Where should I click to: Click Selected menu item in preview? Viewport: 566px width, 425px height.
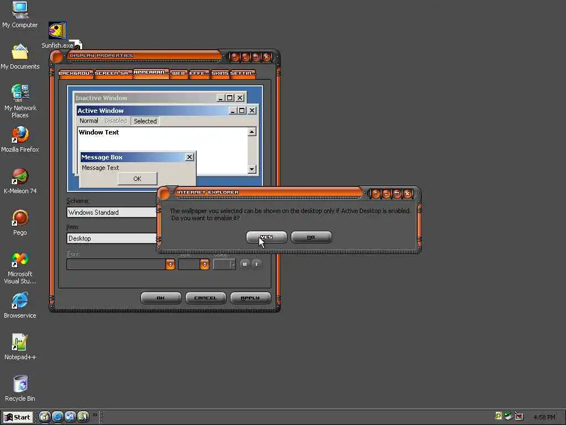click(x=145, y=121)
